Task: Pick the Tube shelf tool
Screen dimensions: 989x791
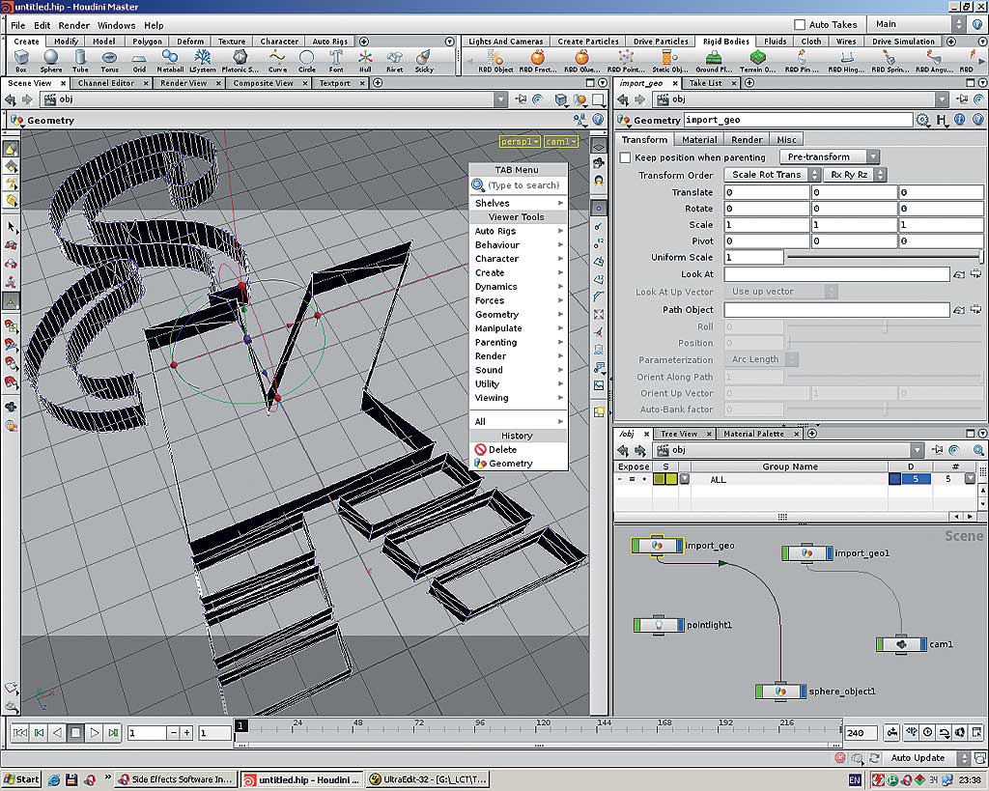Action: tap(80, 61)
